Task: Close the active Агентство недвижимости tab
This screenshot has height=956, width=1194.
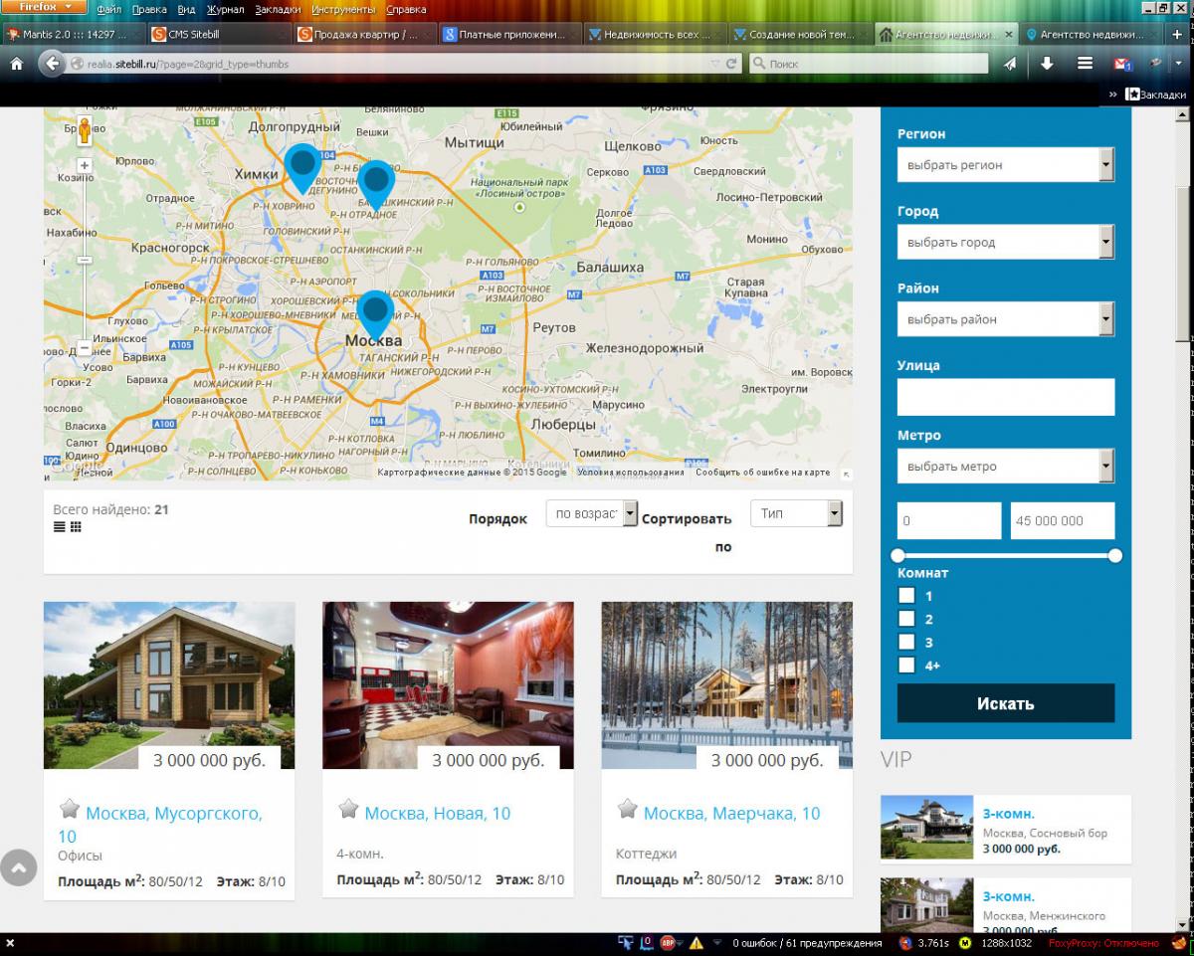Action: [x=1009, y=34]
